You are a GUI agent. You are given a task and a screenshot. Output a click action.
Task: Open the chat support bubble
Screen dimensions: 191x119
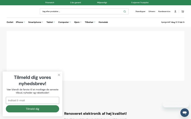[x=185, y=113]
